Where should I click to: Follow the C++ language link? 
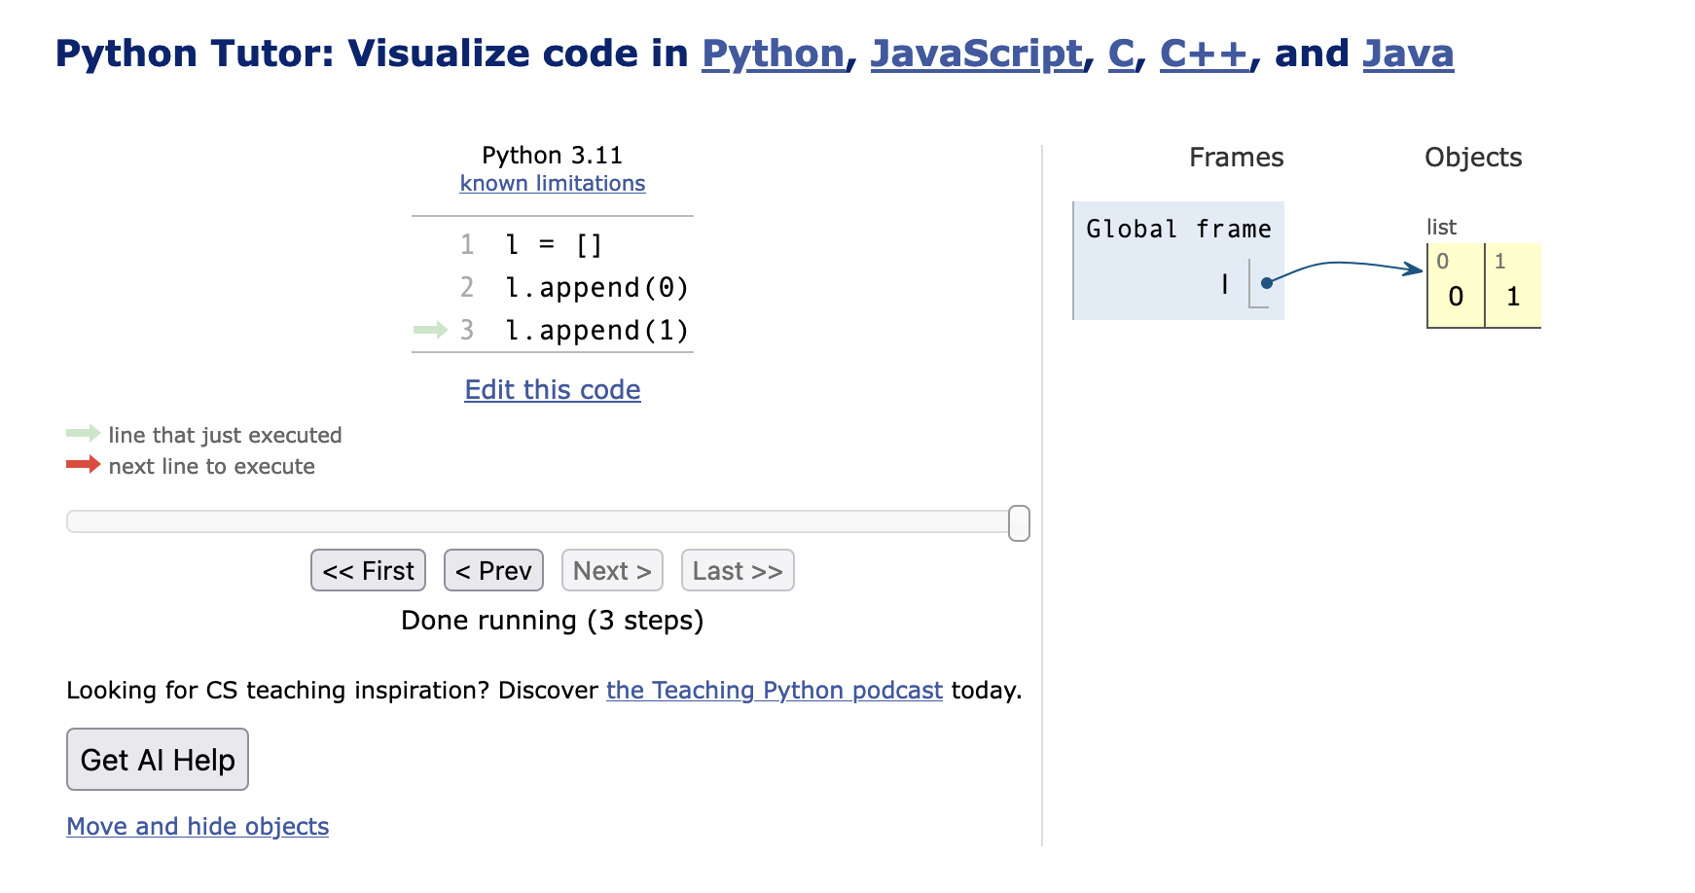[x=1205, y=54]
